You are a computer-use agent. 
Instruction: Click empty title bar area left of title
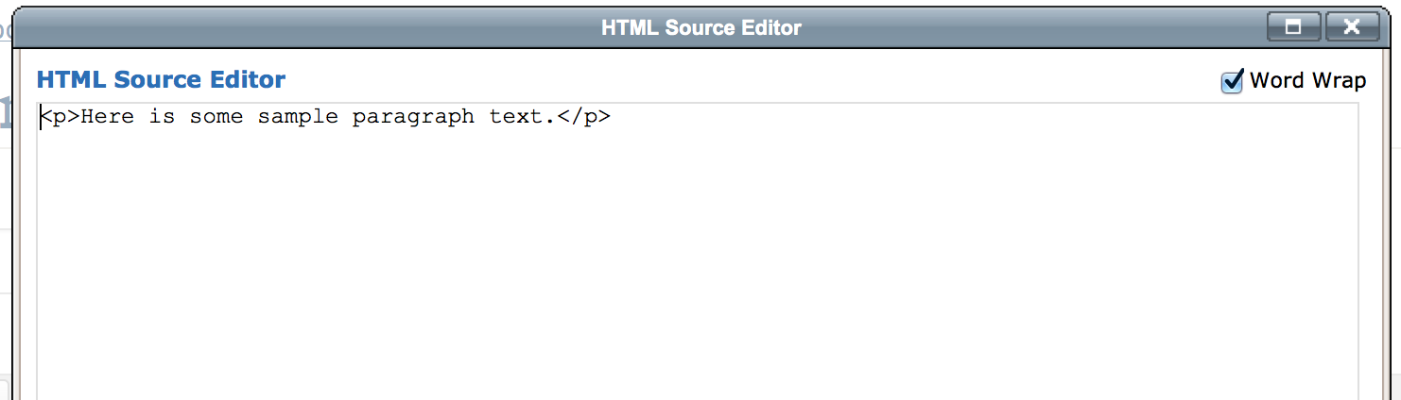(284, 28)
